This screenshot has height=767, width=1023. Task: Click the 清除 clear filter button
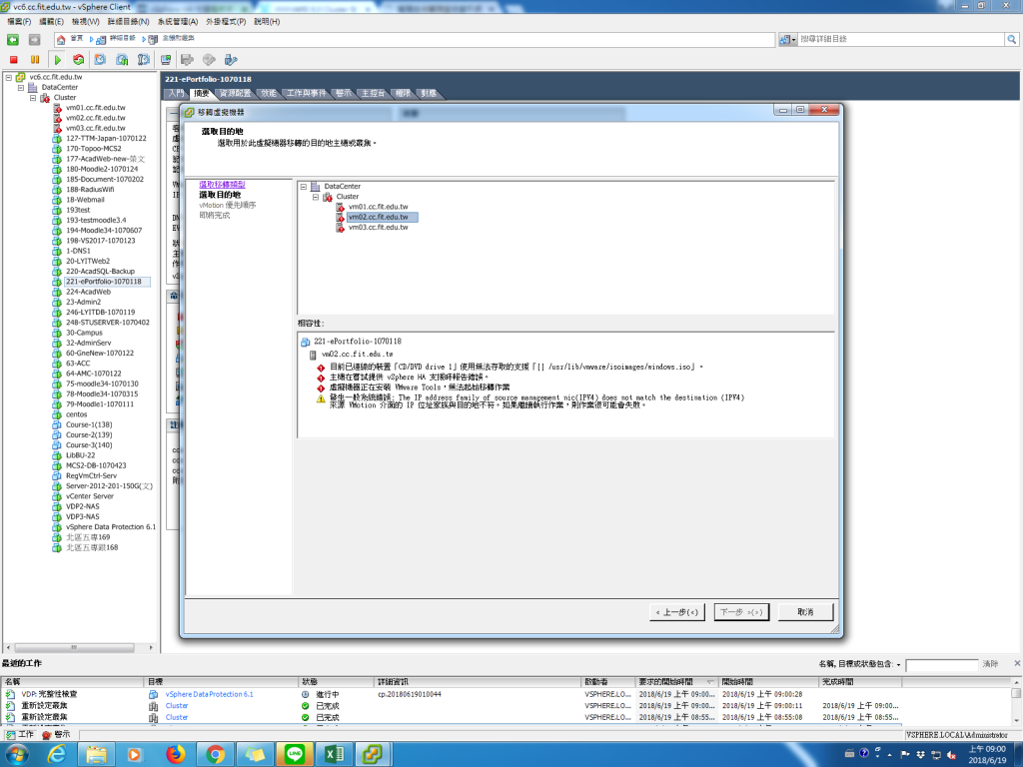(990, 664)
